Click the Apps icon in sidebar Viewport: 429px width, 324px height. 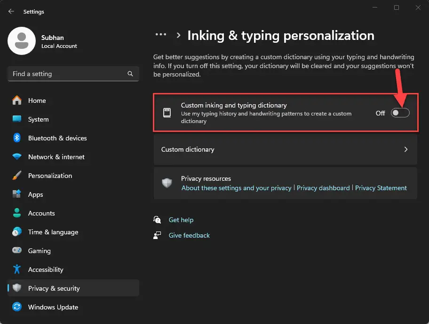point(17,194)
